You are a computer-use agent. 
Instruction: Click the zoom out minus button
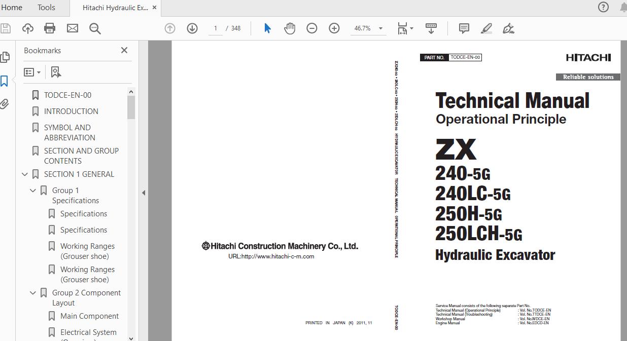click(312, 28)
